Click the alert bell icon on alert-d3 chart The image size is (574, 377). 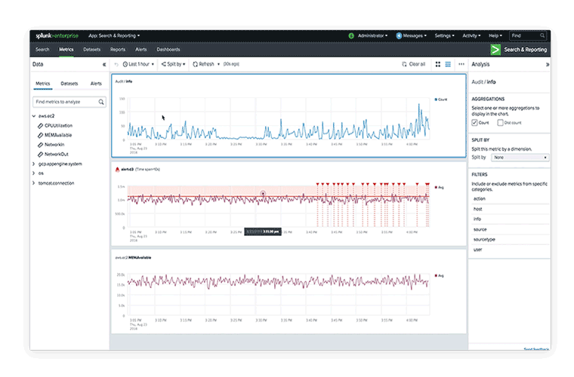click(117, 171)
